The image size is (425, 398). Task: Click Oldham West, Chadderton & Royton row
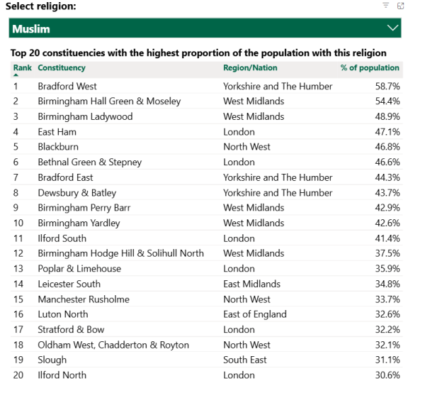coord(207,345)
